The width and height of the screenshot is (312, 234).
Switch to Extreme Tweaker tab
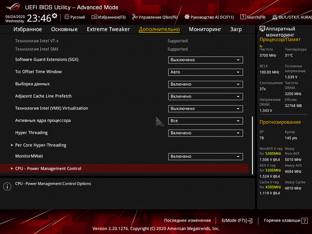click(108, 29)
